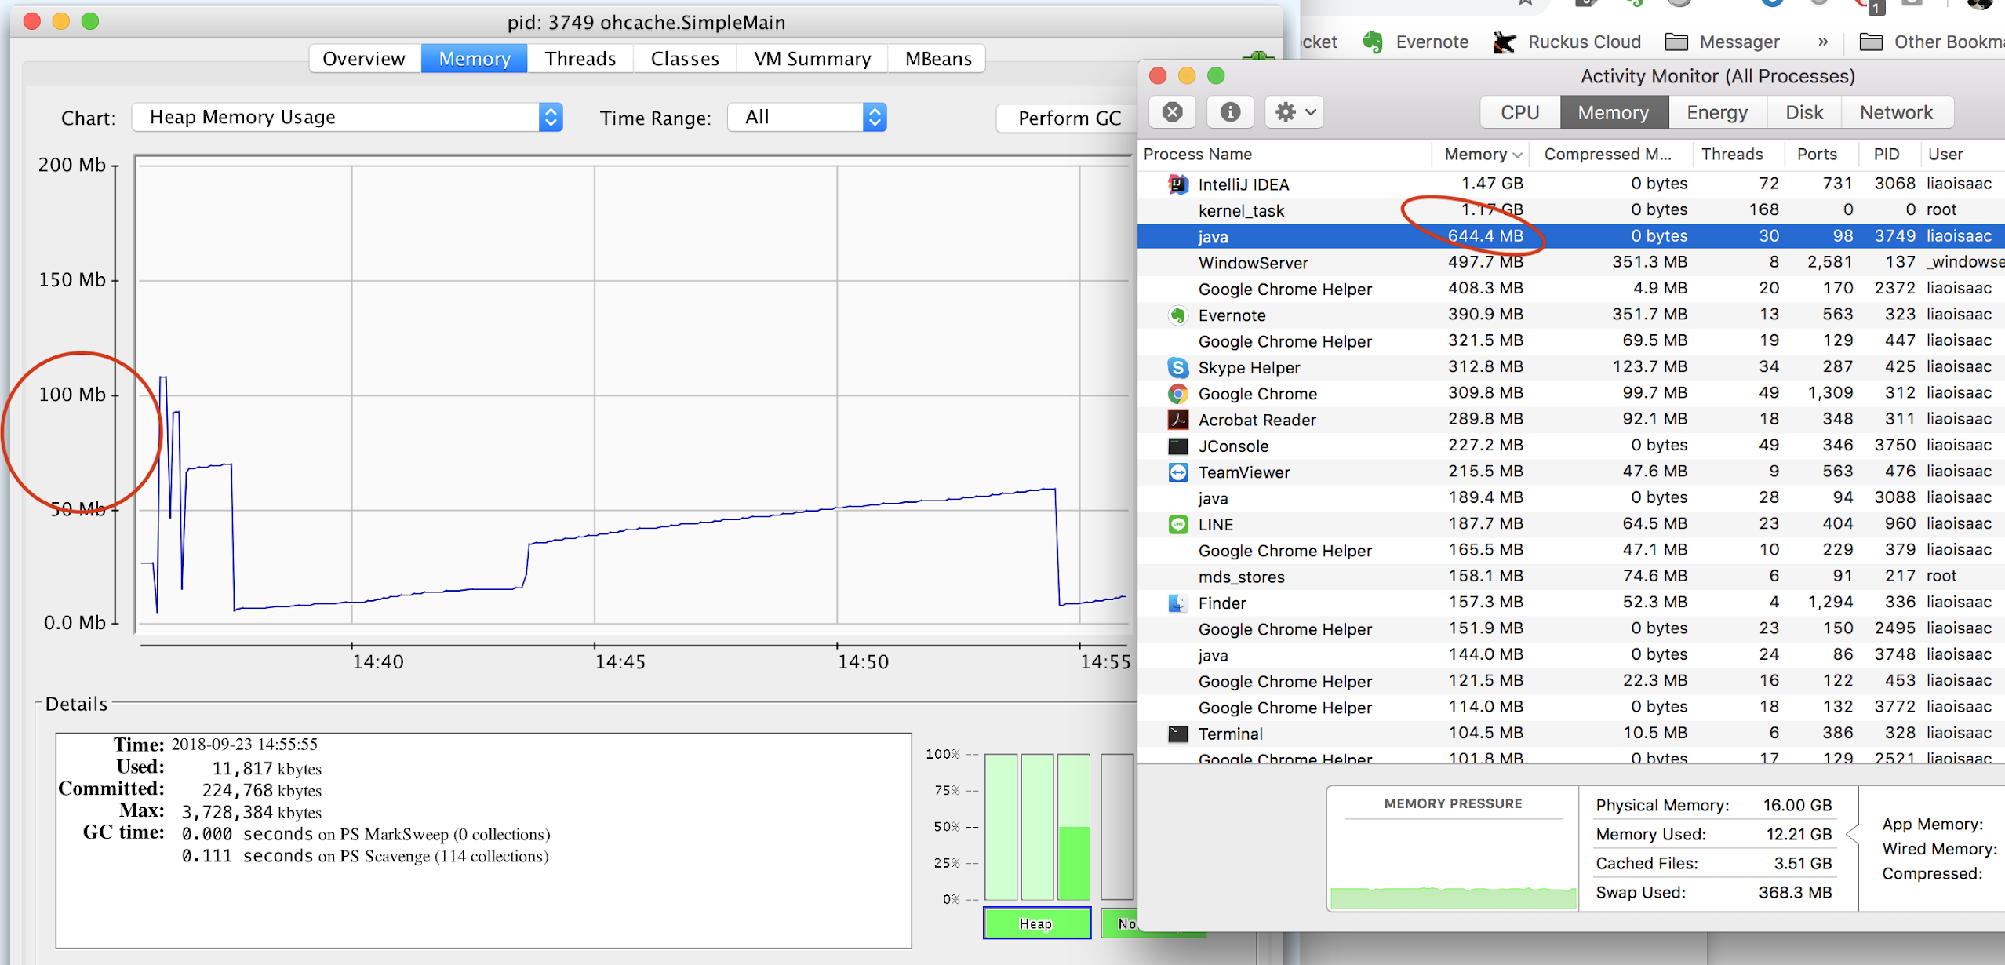The height and width of the screenshot is (965, 2005).
Task: Click the TeamViewer process icon
Action: (x=1177, y=472)
